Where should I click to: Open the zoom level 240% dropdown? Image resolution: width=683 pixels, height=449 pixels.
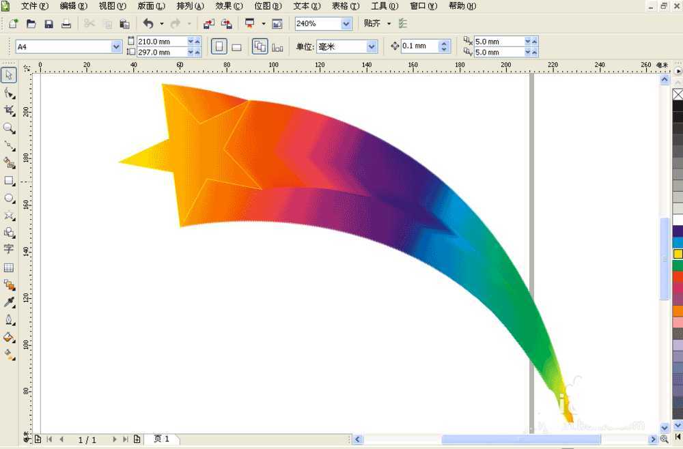point(346,24)
